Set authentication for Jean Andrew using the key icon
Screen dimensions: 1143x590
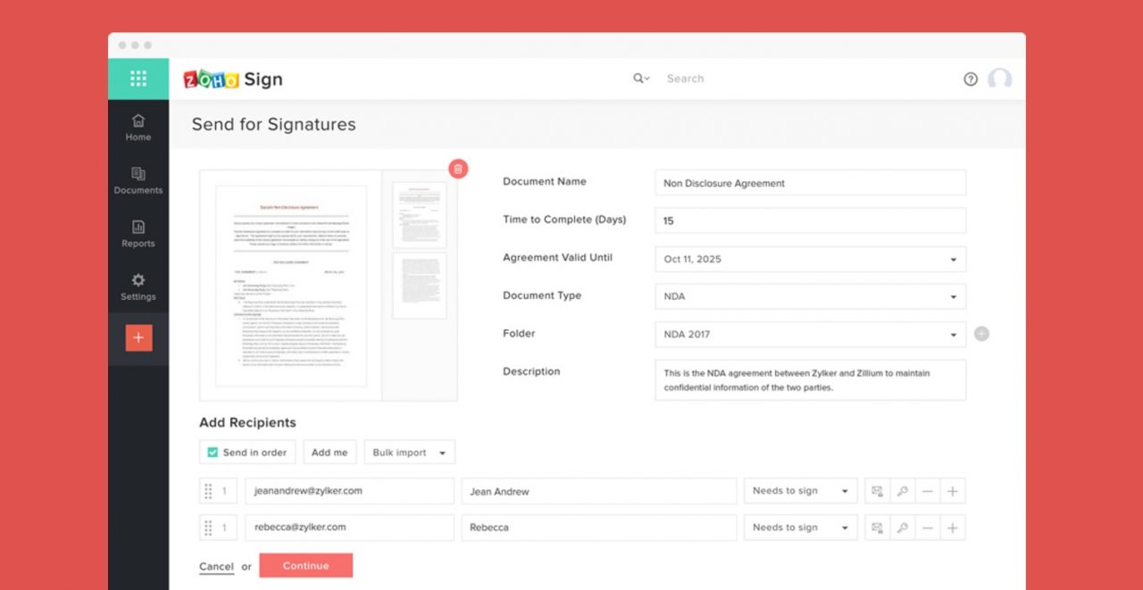click(x=902, y=491)
